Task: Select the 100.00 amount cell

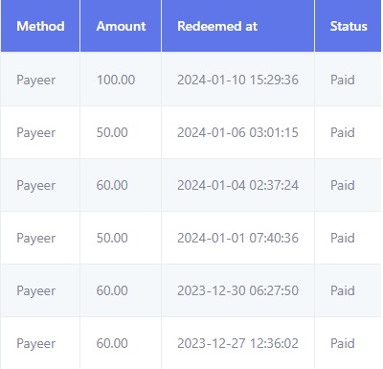Action: click(x=116, y=80)
